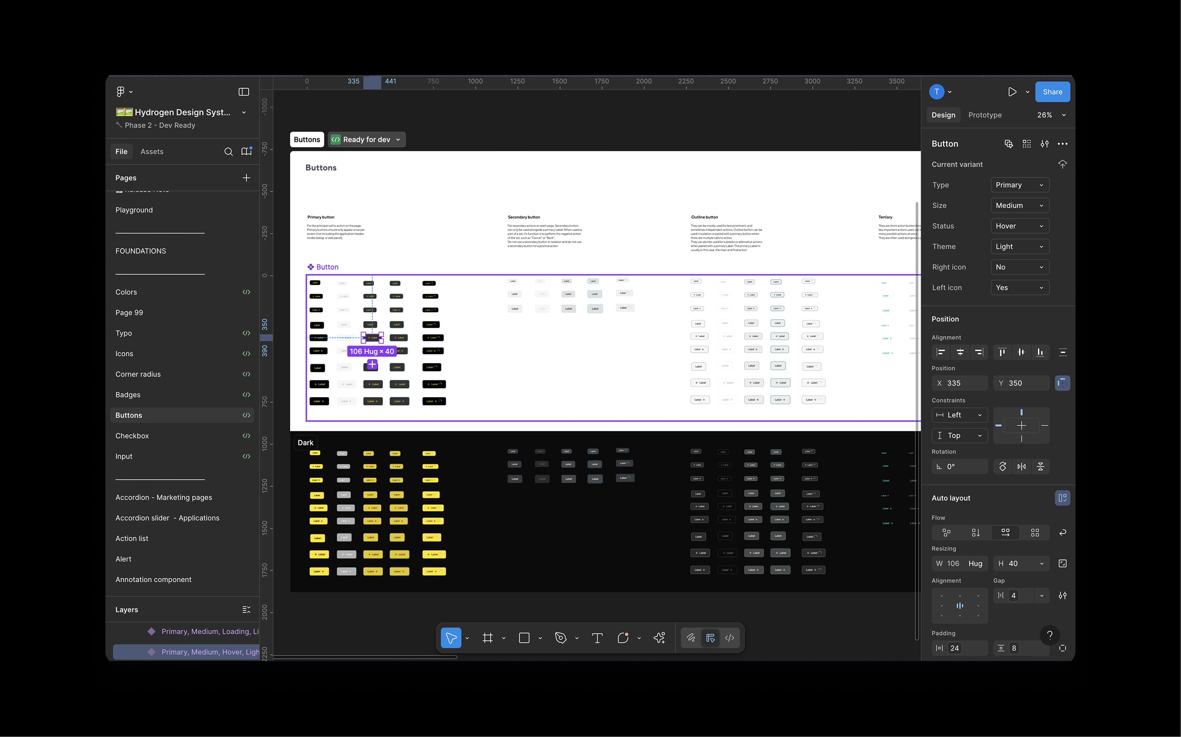Toggle ignore auto layout absolute position
1181x737 pixels.
(x=1063, y=383)
